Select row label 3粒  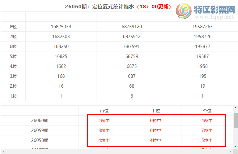point(13,76)
